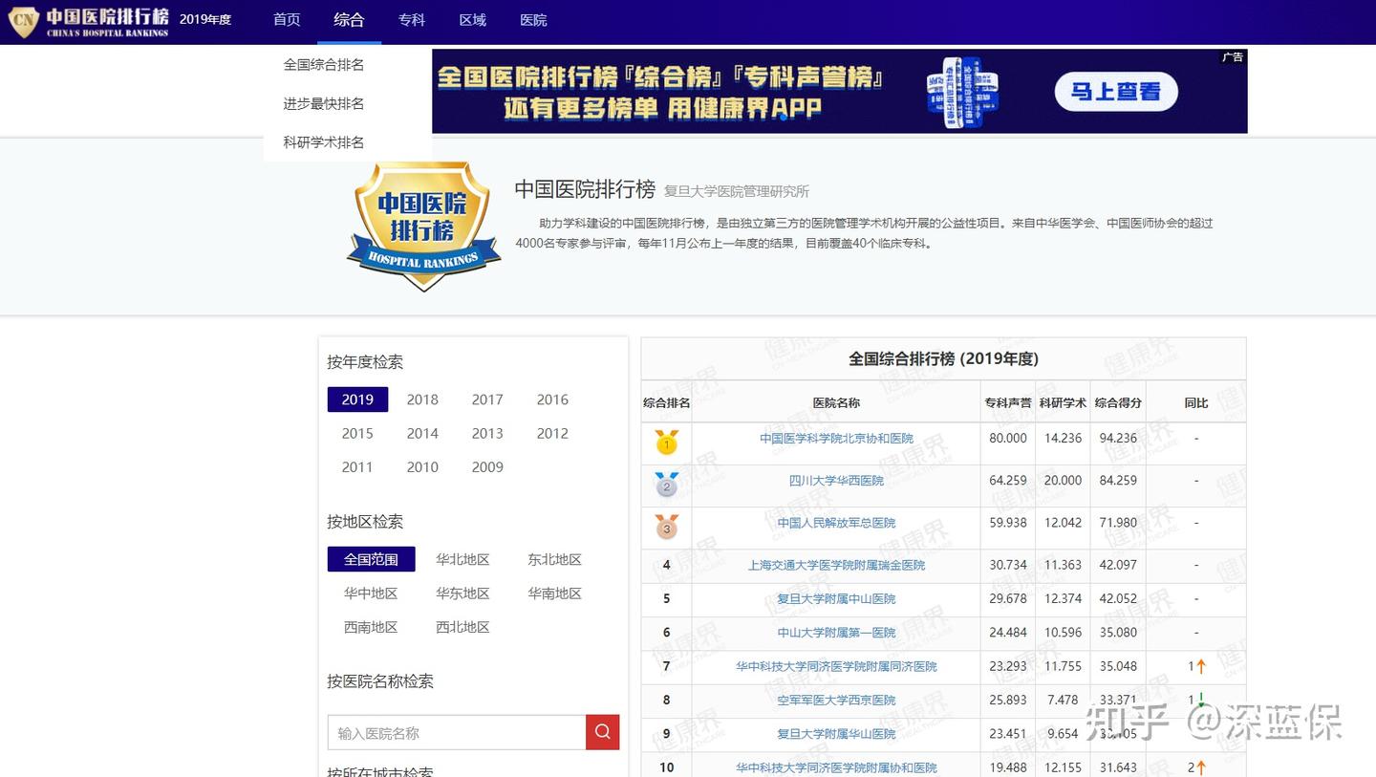Screen dimensions: 1376x777
Task: Open the 华中科技大学同济医学院附属同济医院 link
Action: point(836,666)
